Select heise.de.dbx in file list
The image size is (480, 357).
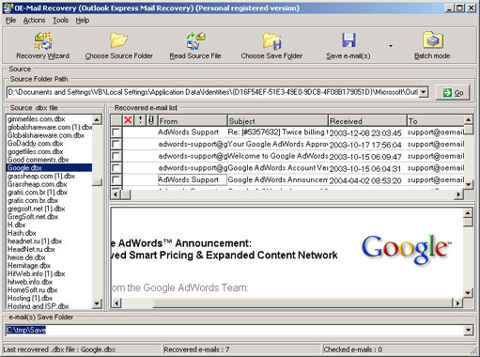pos(26,257)
